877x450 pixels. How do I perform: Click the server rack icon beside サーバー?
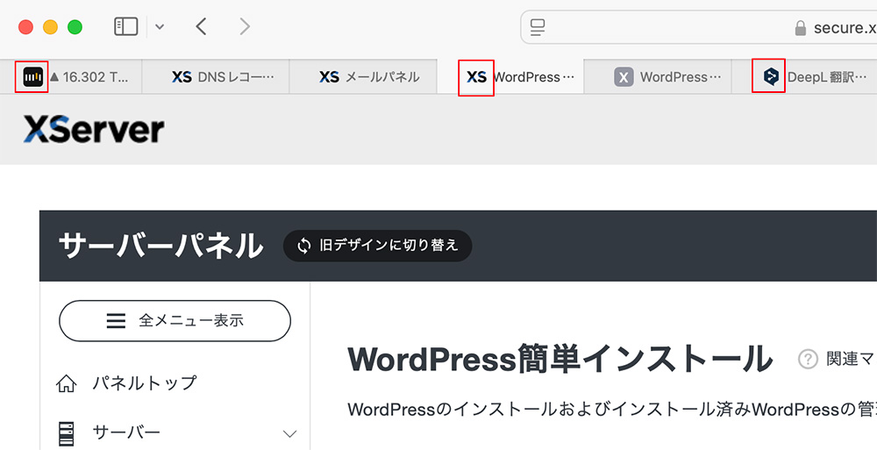66,433
